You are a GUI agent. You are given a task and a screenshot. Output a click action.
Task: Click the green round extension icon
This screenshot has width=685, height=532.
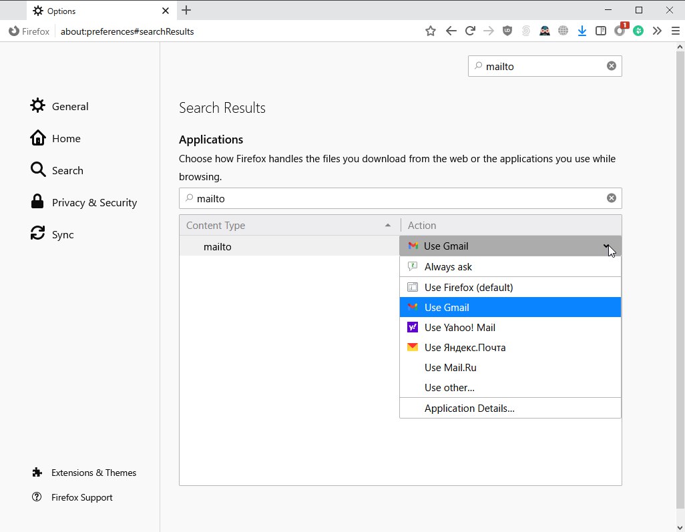638,31
